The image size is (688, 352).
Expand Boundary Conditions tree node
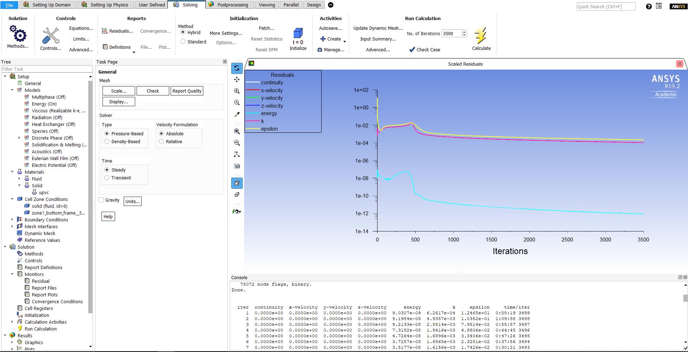12,220
